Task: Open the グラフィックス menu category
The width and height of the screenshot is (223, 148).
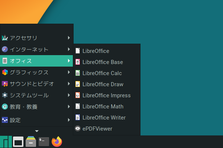Action: point(36,72)
